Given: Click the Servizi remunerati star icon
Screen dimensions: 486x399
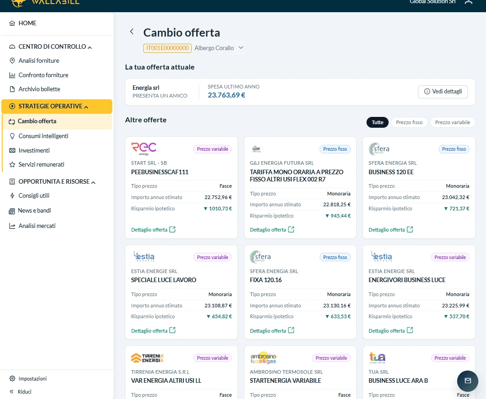Looking at the screenshot, I should [12, 165].
